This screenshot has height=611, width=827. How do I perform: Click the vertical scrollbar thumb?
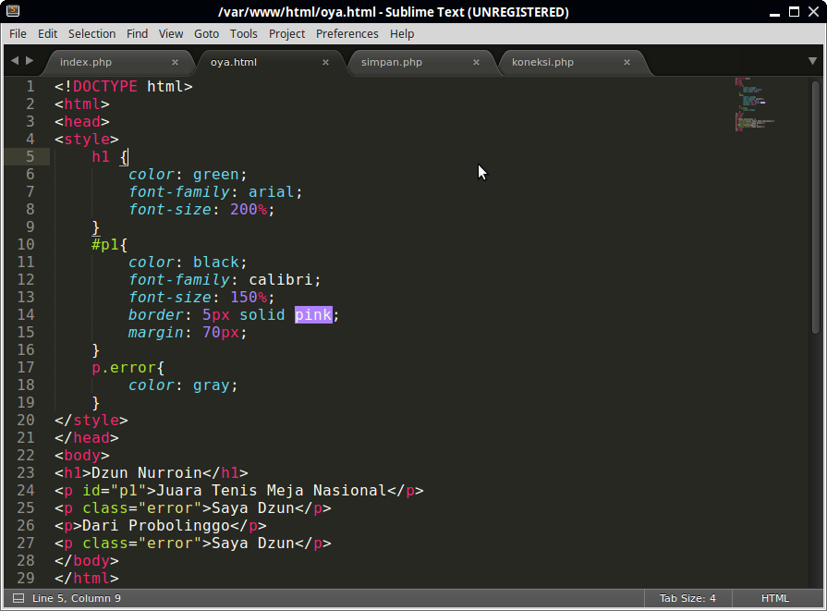(816, 207)
